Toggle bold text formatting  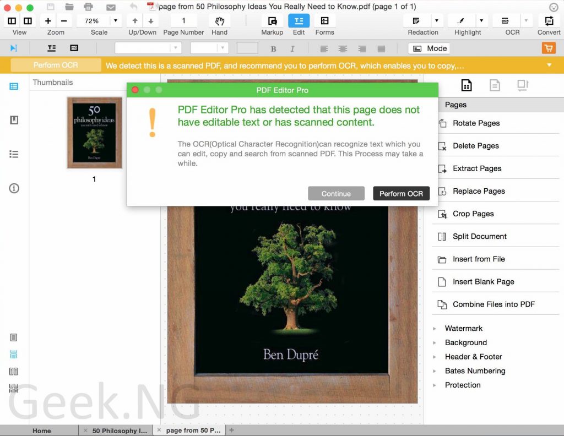pyautogui.click(x=273, y=49)
